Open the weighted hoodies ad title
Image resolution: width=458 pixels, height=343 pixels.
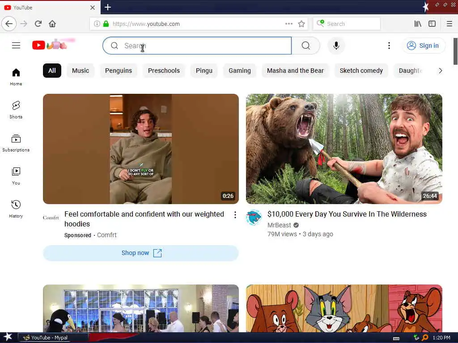pyautogui.click(x=144, y=219)
